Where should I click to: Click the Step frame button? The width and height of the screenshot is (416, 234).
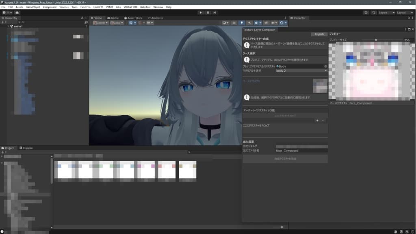coord(214,13)
